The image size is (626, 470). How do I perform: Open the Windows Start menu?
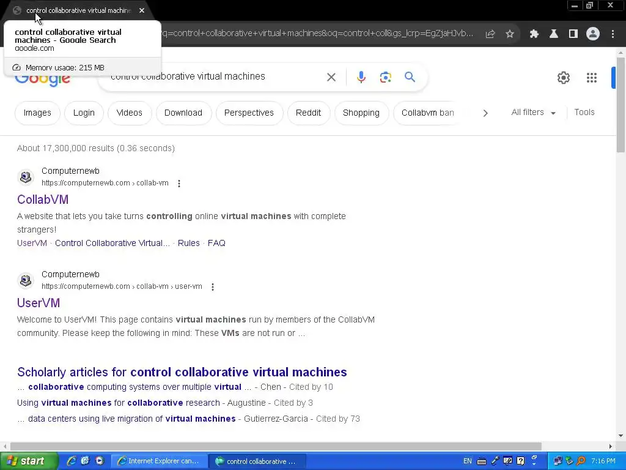(28, 461)
